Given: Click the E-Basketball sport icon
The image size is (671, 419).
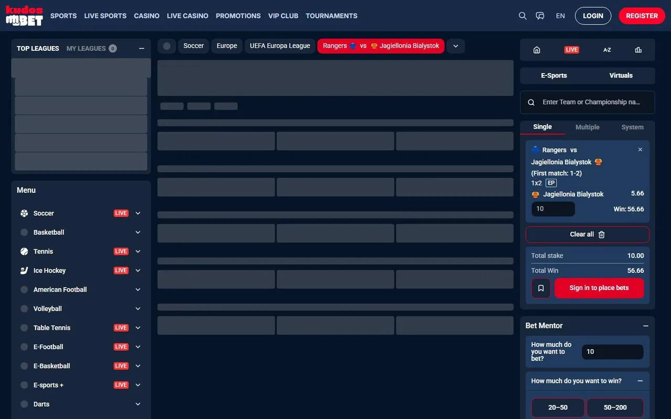Looking at the screenshot, I should (24, 366).
